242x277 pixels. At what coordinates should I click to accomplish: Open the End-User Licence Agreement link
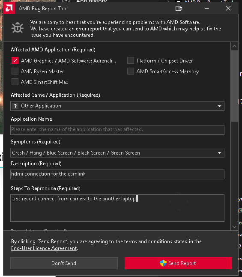coord(44,248)
